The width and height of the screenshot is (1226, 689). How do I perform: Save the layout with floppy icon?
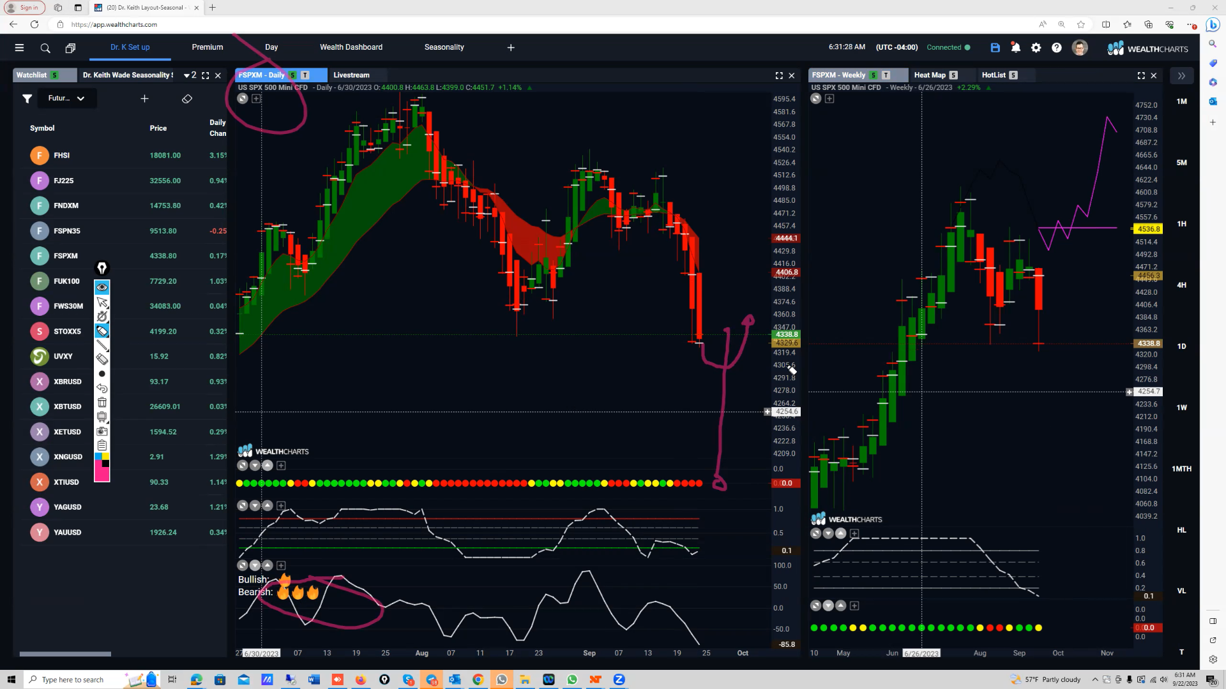(x=995, y=48)
